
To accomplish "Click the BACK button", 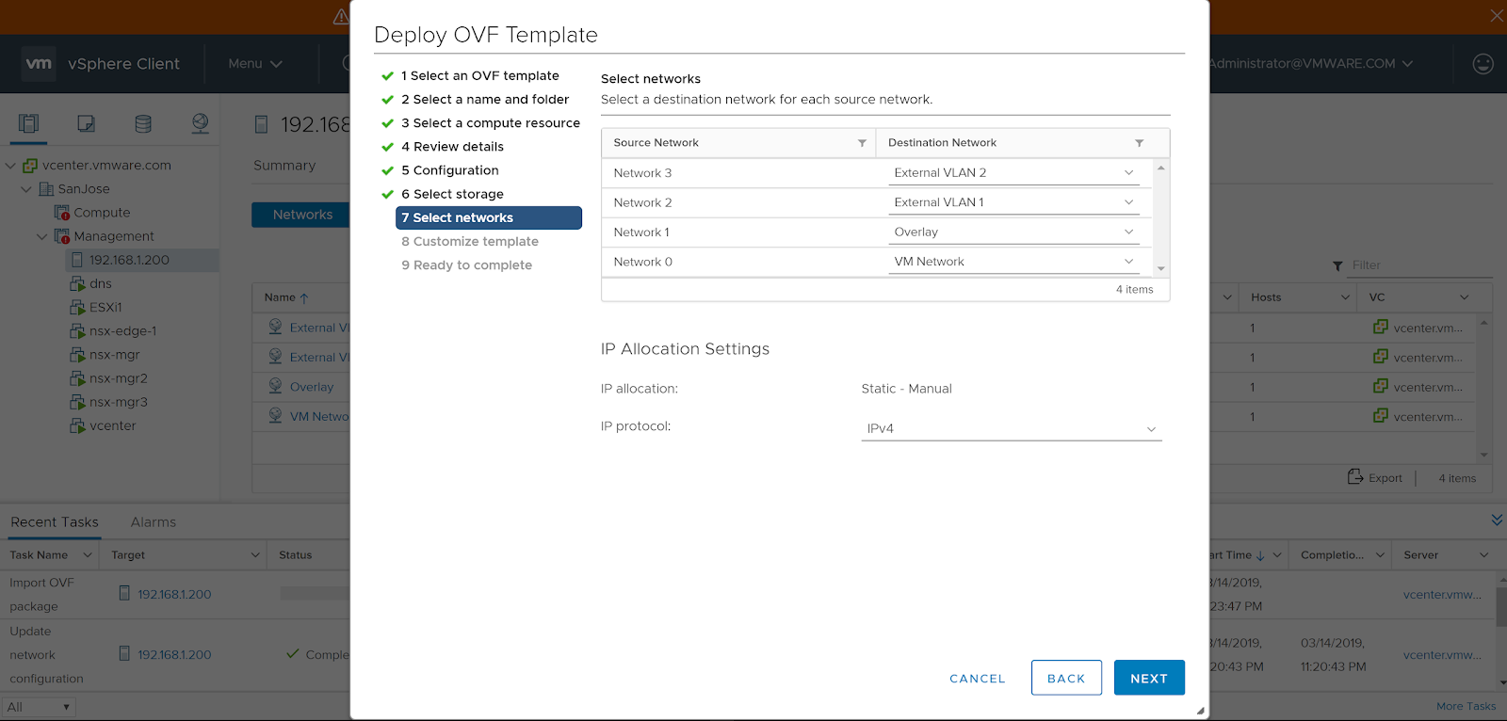I will point(1065,678).
